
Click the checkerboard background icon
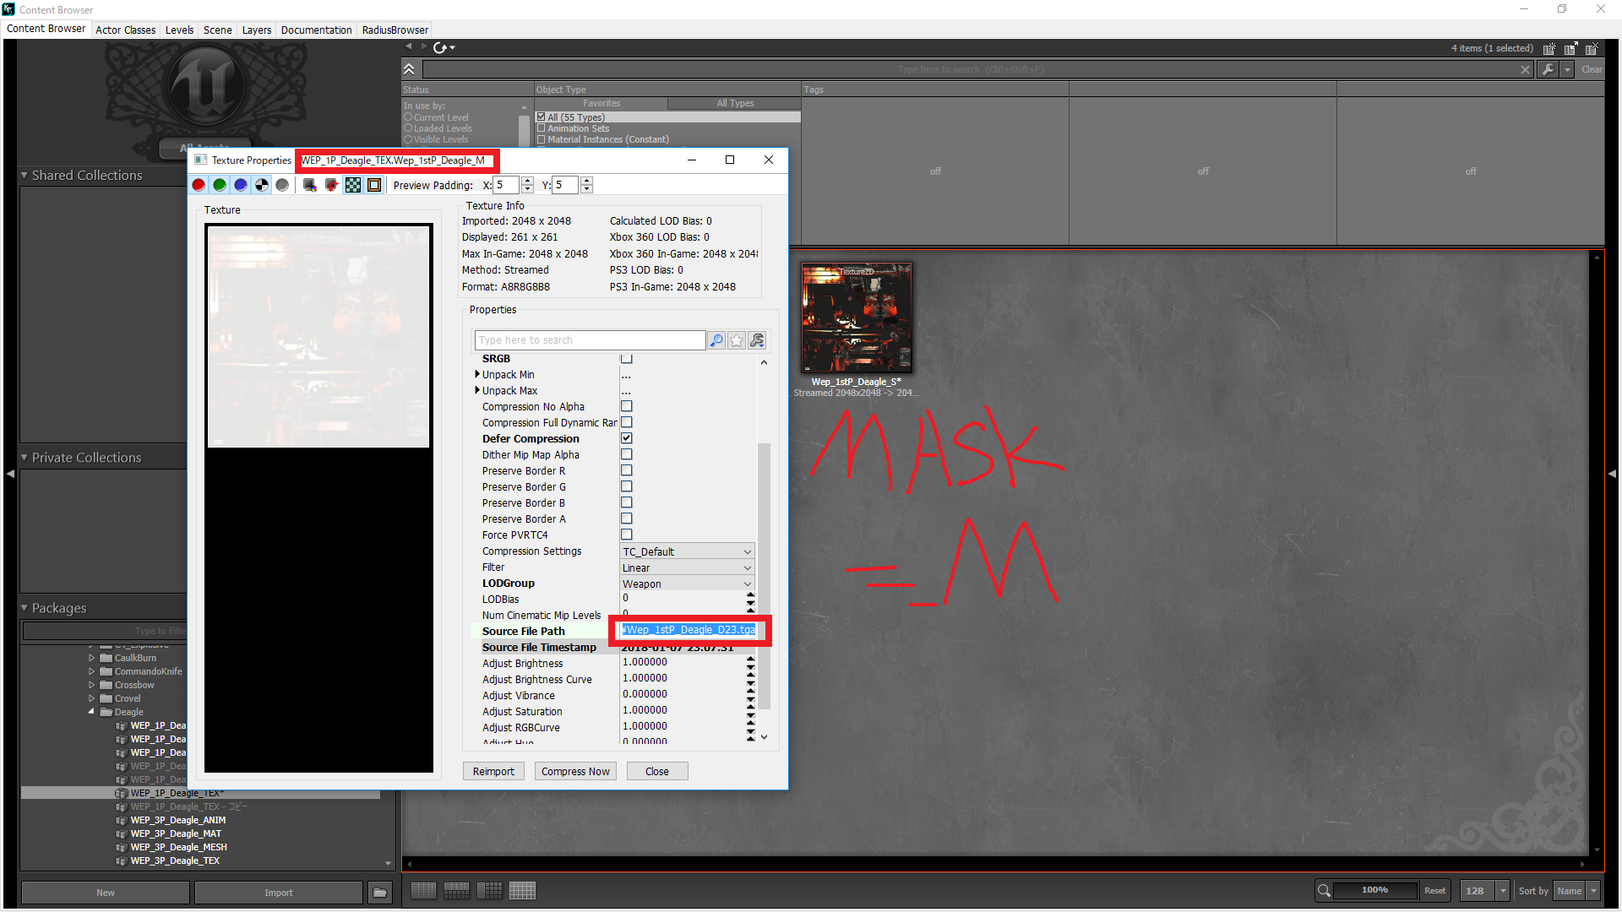(353, 185)
